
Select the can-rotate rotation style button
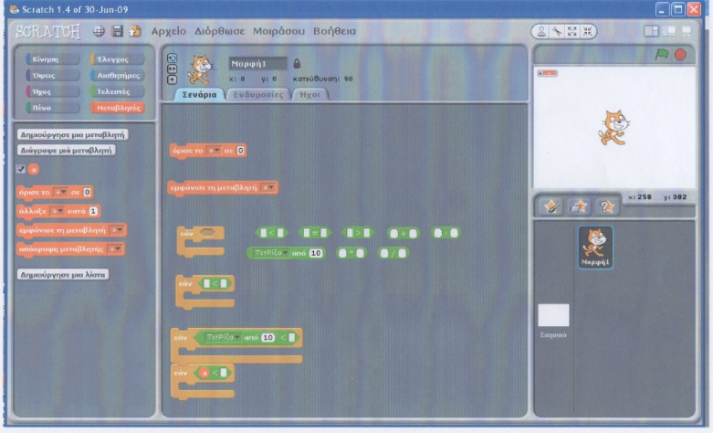[172, 58]
